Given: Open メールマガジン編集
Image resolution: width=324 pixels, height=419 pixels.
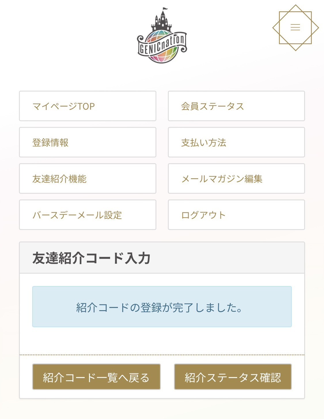Looking at the screenshot, I should click(x=236, y=179).
